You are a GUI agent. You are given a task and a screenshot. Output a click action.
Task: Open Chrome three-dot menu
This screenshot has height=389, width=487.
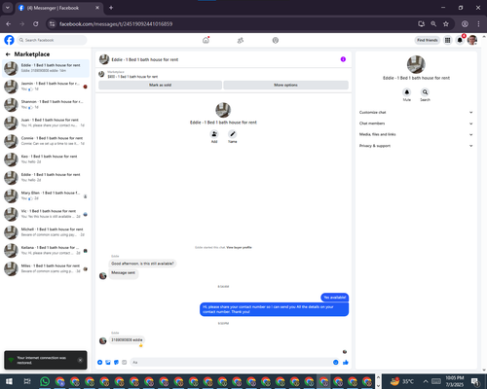478,24
